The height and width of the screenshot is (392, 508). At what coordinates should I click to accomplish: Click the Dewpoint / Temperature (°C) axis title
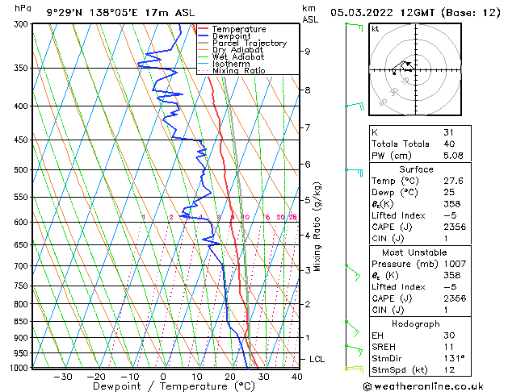pyautogui.click(x=174, y=386)
